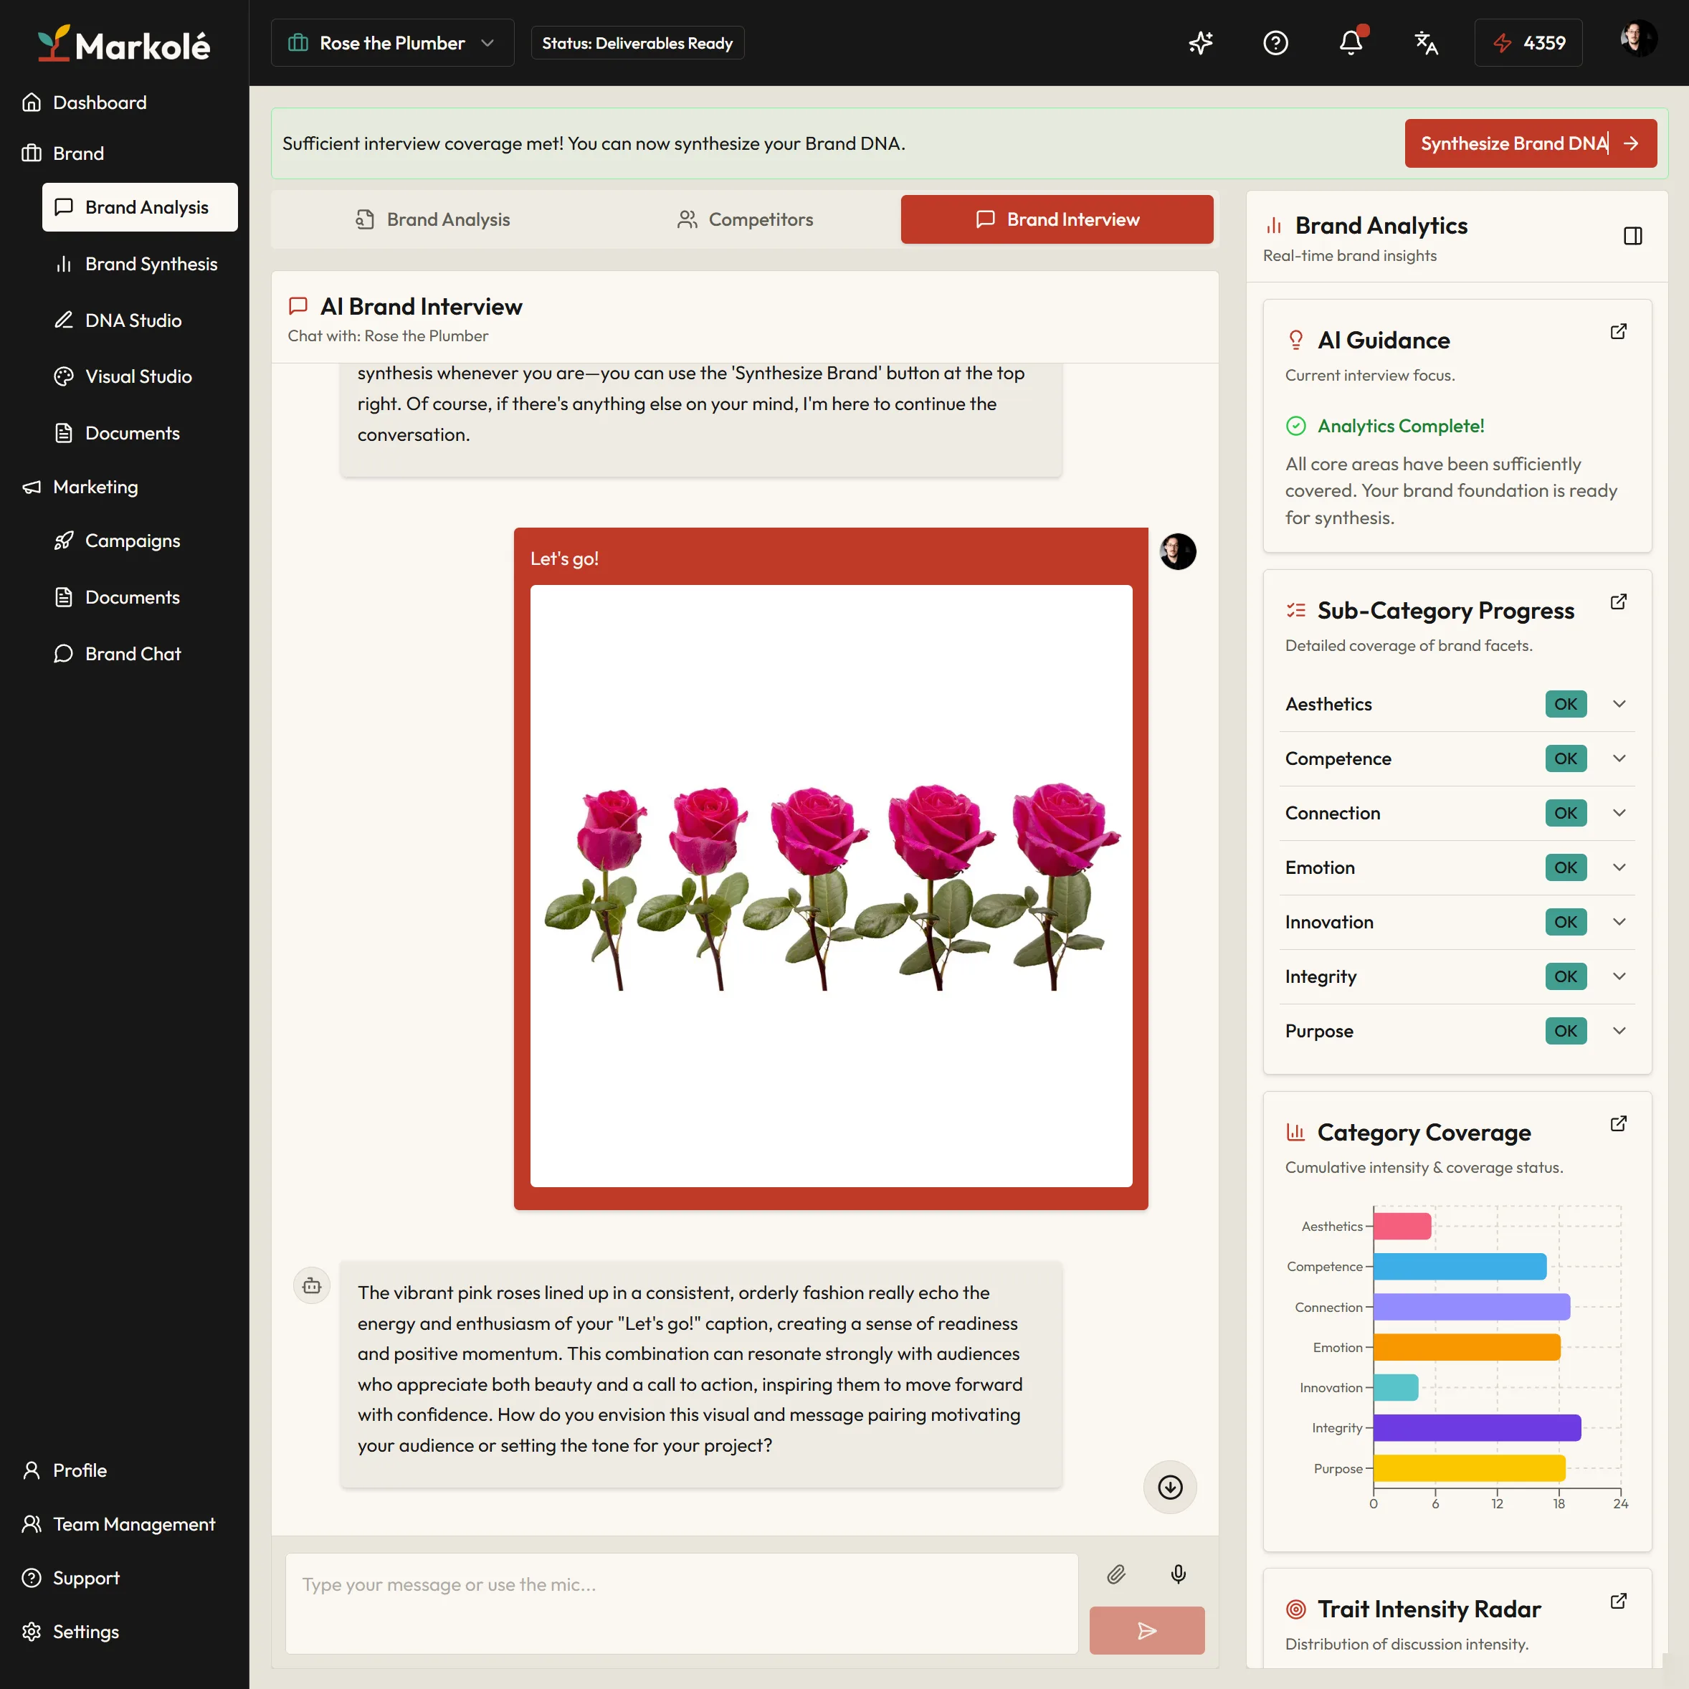Expand the Aesthetics sub-category row
1689x1689 pixels.
[1457, 704]
